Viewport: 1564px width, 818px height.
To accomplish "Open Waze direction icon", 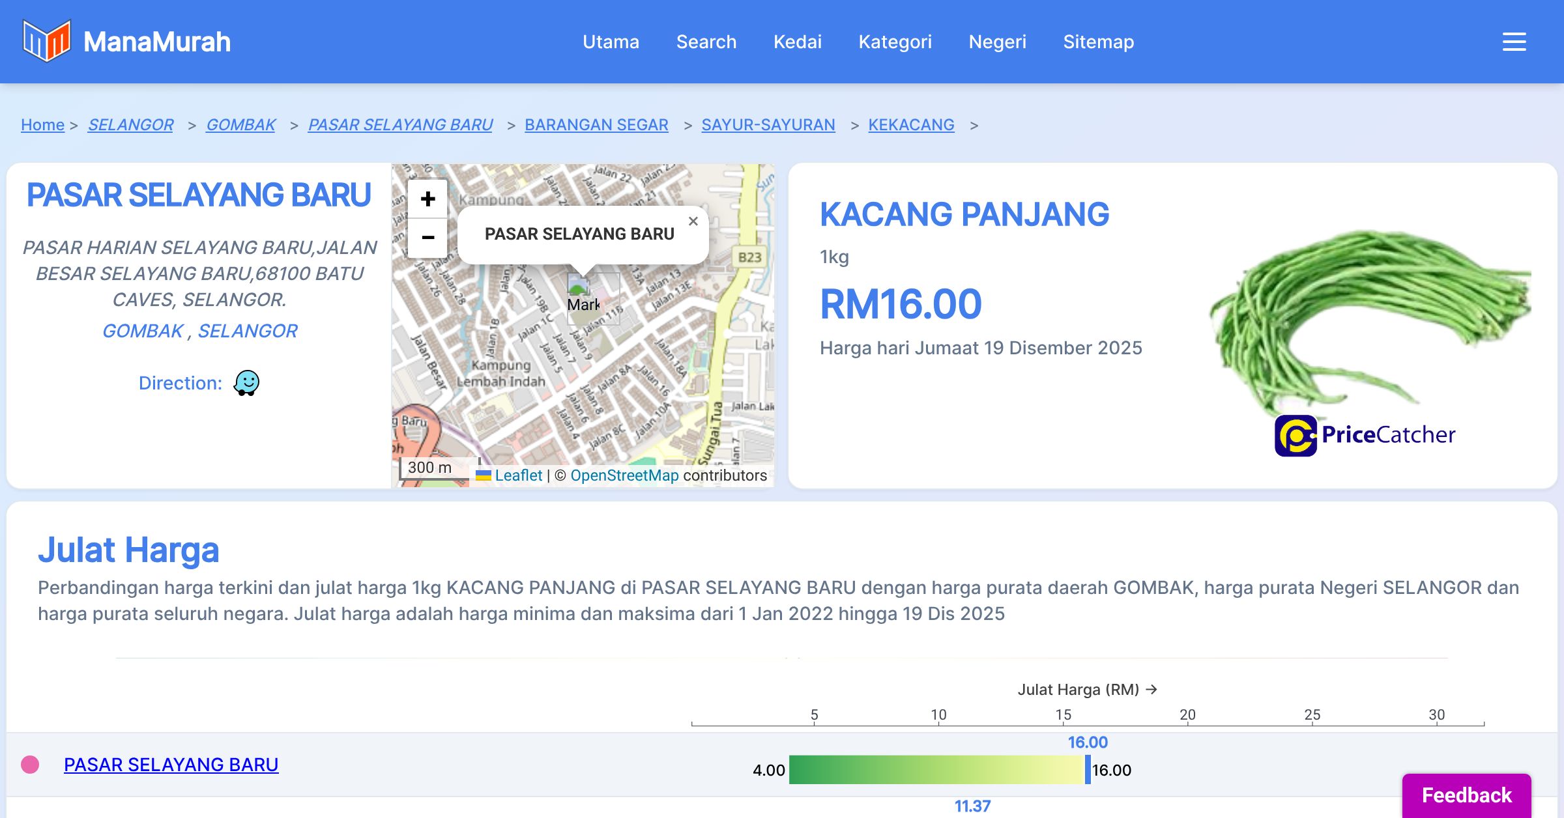I will [x=246, y=383].
